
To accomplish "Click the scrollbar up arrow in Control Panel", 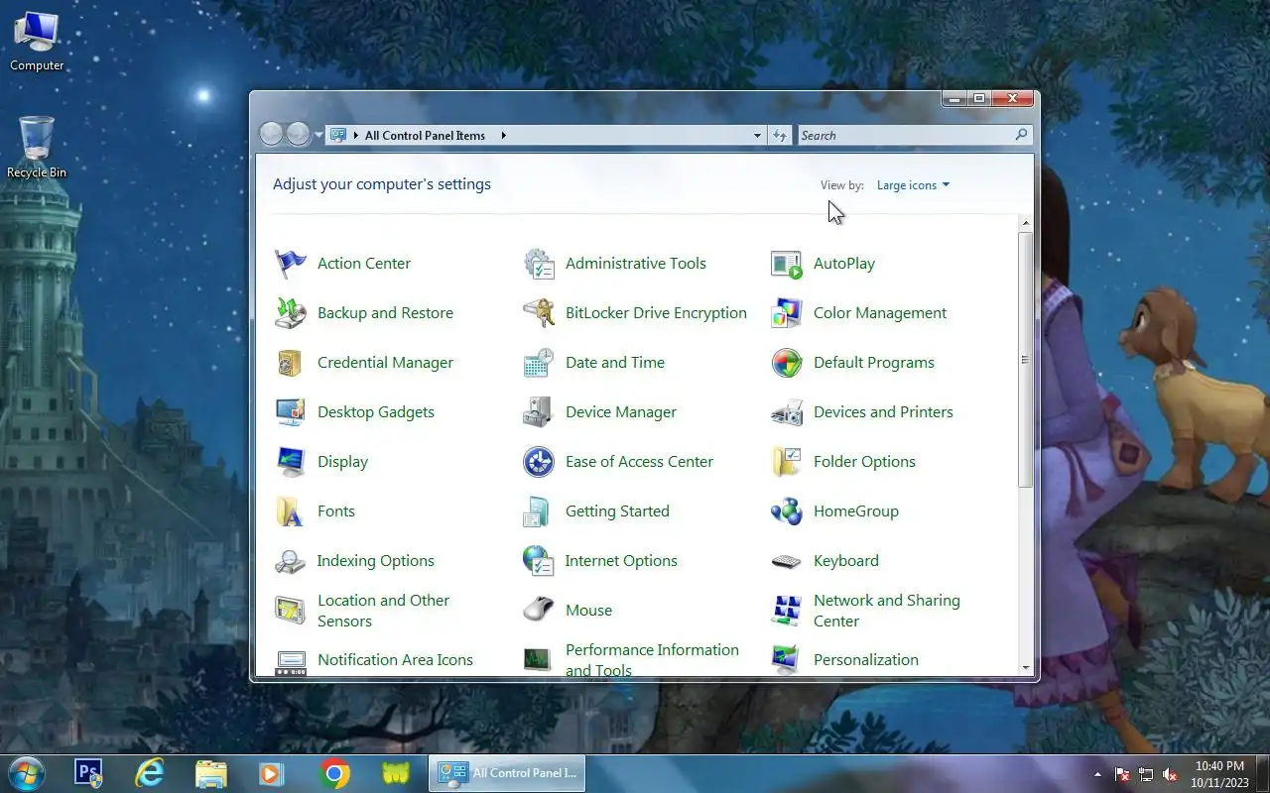I will point(1026,223).
